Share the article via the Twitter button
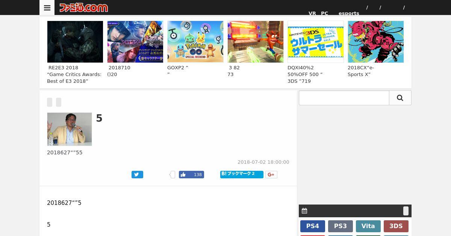This screenshot has width=451, height=236. tap(137, 175)
